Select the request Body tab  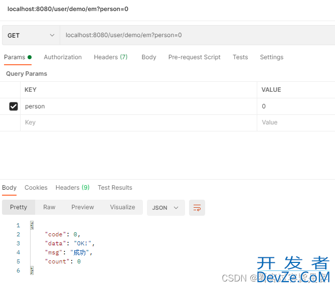pos(149,57)
